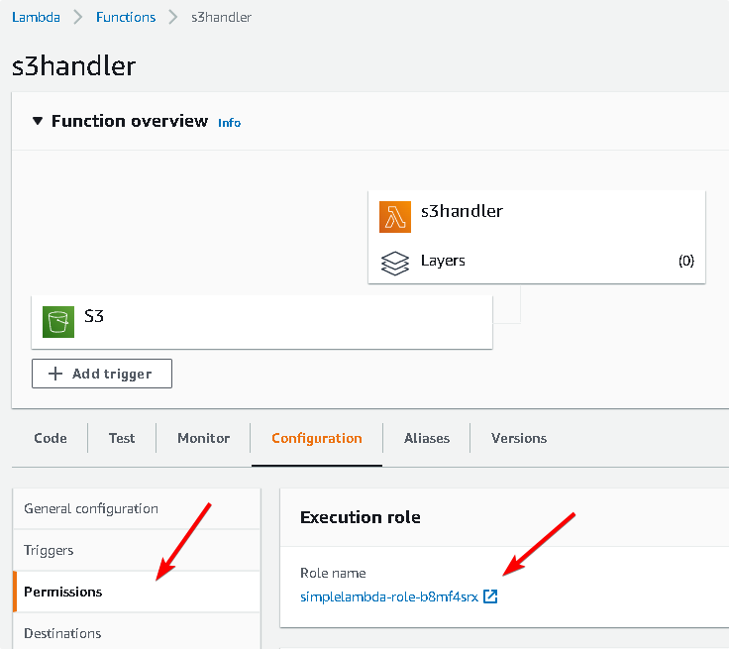The image size is (729, 649).
Task: Click the Layers count (0)
Action: point(686,261)
